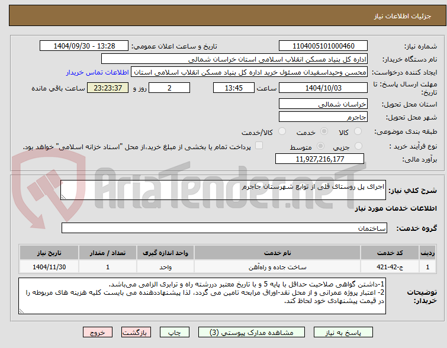Choose the جزیی purchase type radio
The height and width of the screenshot is (348, 447).
point(358,146)
